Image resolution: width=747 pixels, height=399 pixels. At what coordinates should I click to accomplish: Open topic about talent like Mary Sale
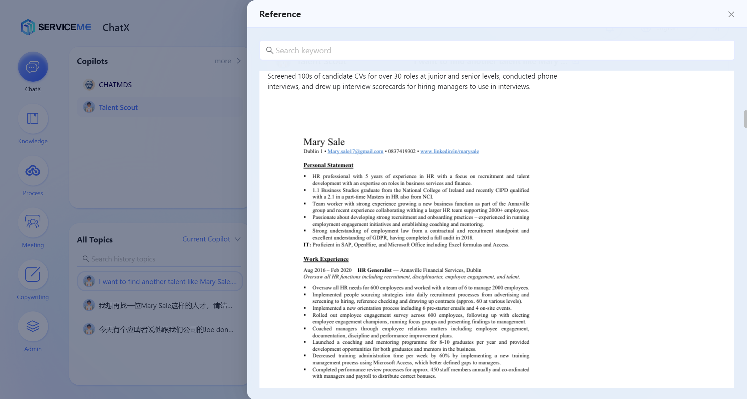(x=160, y=281)
